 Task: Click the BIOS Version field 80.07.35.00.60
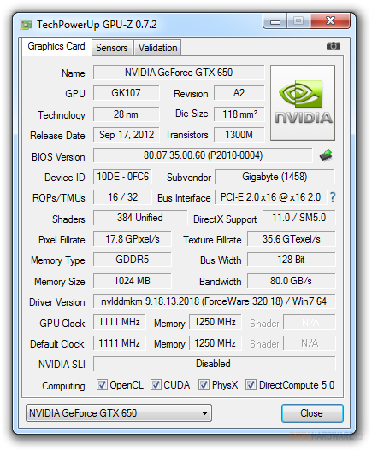pos(203,155)
